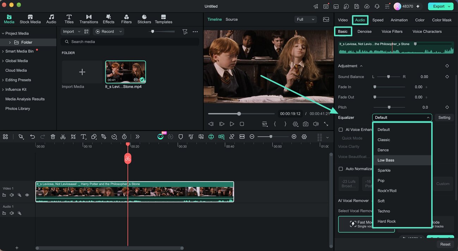Switch to the Speed tab
Image resolution: width=458 pixels, height=251 pixels.
pyautogui.click(x=378, y=20)
